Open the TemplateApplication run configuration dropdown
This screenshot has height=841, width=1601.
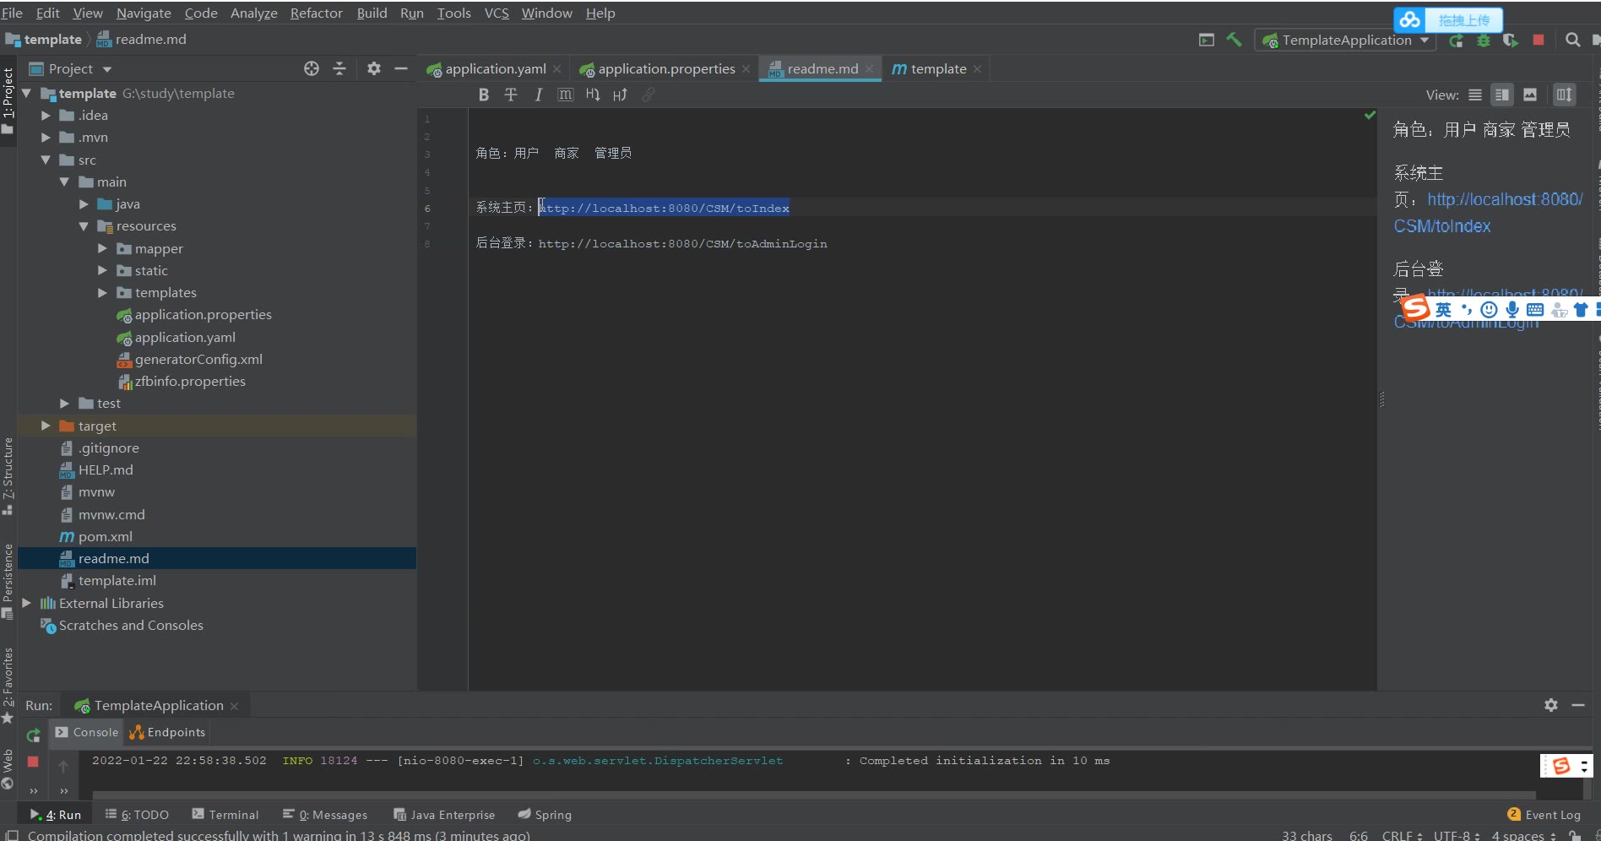tap(1346, 41)
